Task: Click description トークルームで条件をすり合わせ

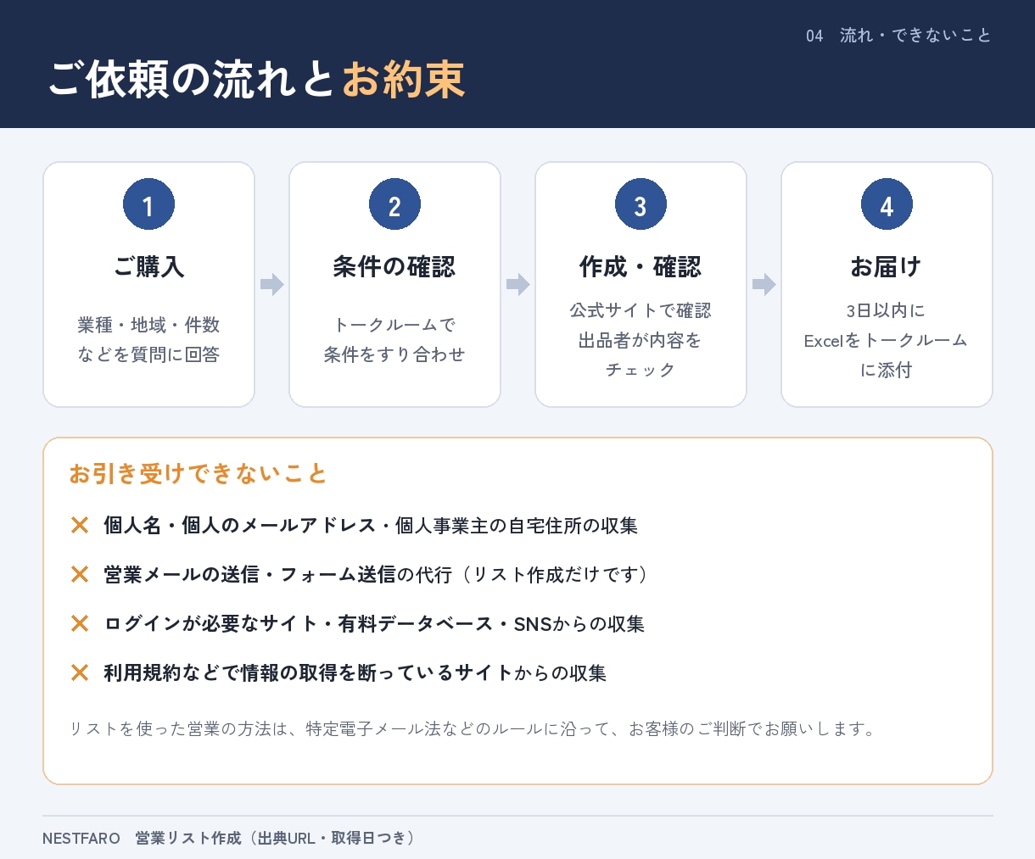Action: click(394, 339)
